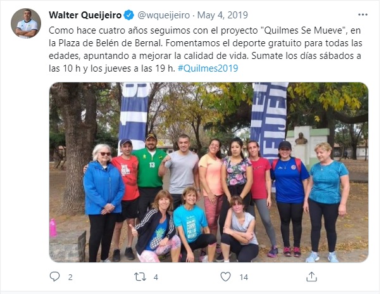Click the blue verified badge

pos(128,15)
